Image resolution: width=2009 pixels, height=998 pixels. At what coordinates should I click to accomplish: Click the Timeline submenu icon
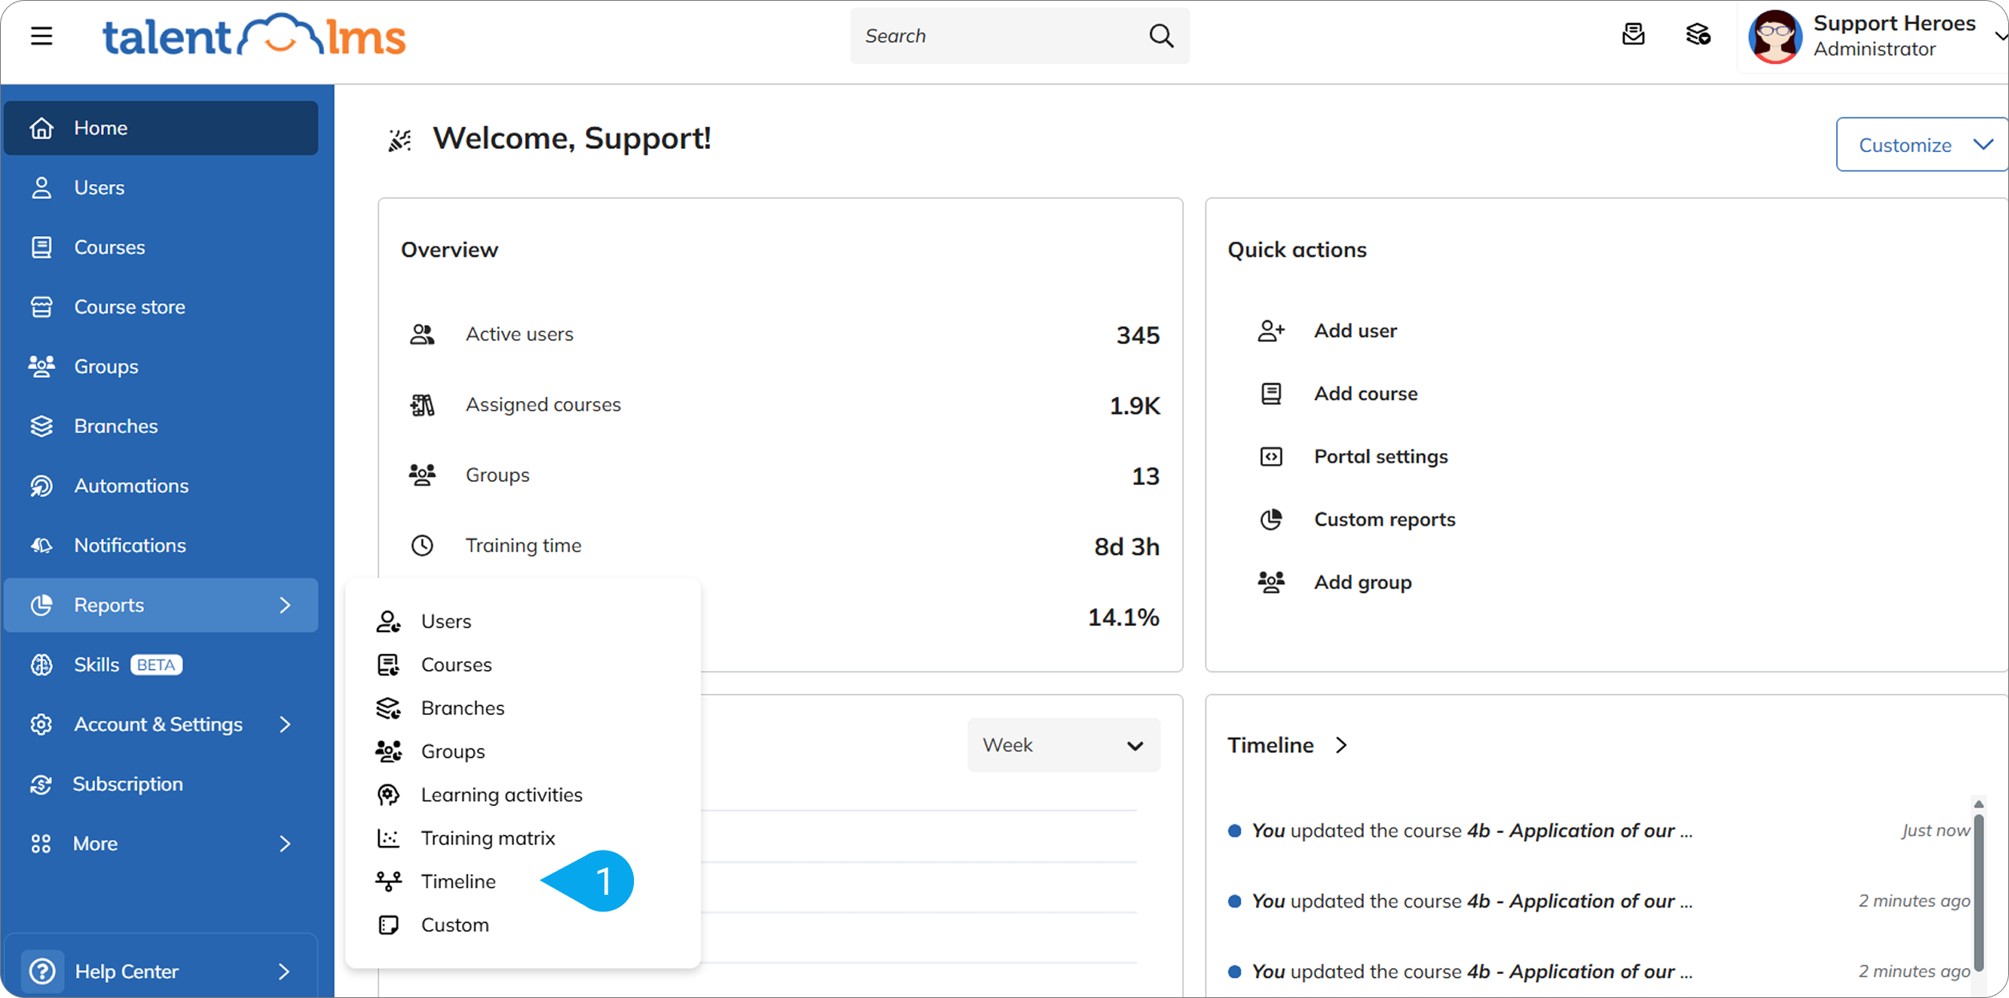388,881
